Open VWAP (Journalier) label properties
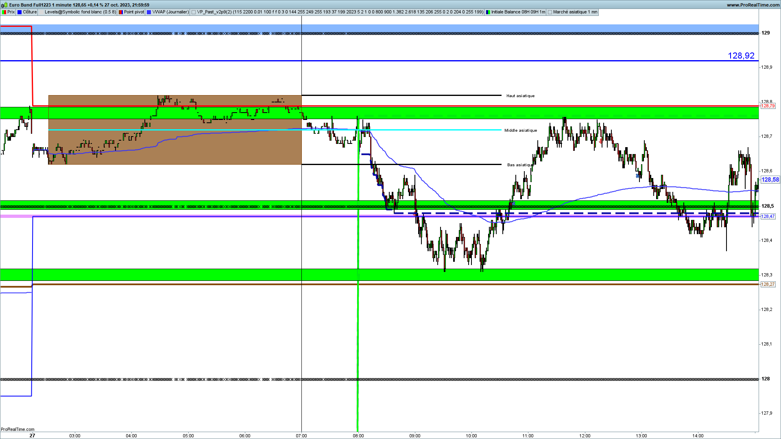Screen dimensions: 781x439 170,12
